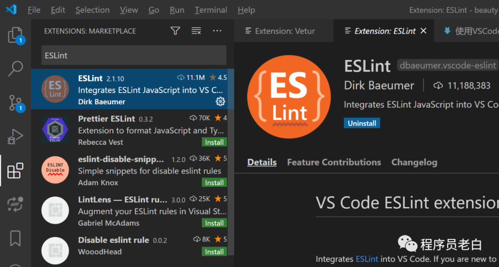Screen dimensions: 499x267
Task: Open the Search view in activity bar
Action: [x=15, y=69]
